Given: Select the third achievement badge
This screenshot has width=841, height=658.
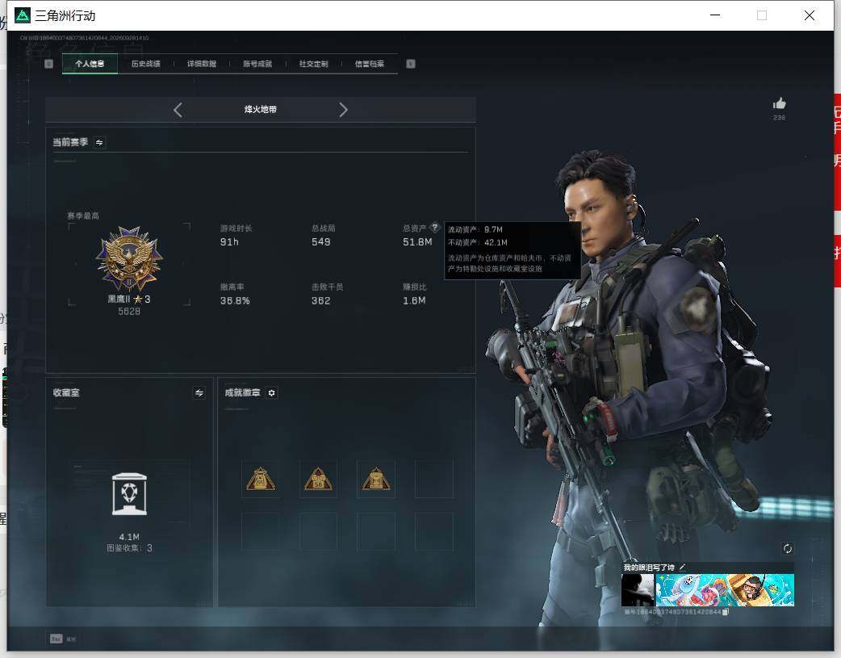Looking at the screenshot, I should [376, 479].
